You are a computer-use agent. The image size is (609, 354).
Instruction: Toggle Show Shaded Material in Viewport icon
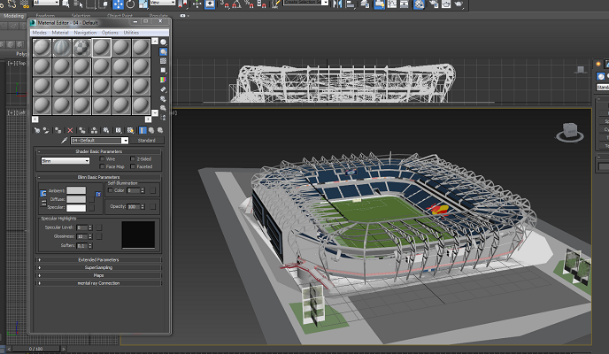[130, 130]
